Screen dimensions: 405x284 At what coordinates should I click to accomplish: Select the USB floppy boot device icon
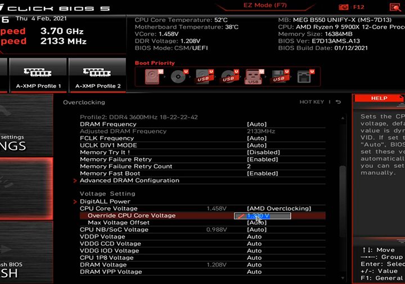pos(280,76)
